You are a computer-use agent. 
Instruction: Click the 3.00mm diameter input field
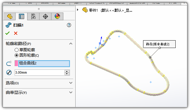[40, 72]
